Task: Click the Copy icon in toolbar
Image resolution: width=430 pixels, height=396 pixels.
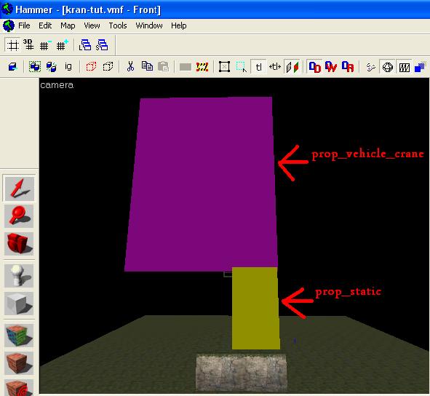Action: tap(147, 67)
